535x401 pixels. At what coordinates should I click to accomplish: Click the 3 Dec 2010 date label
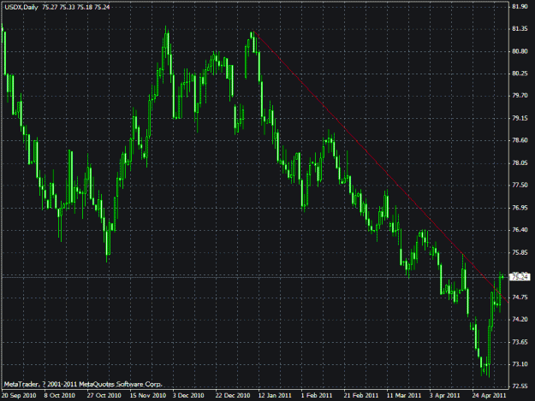click(188, 395)
